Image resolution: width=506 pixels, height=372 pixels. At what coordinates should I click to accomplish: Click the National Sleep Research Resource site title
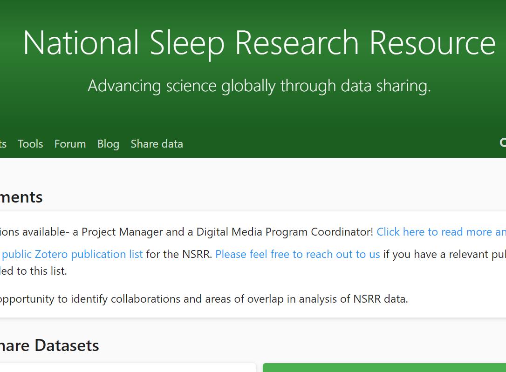point(259,42)
